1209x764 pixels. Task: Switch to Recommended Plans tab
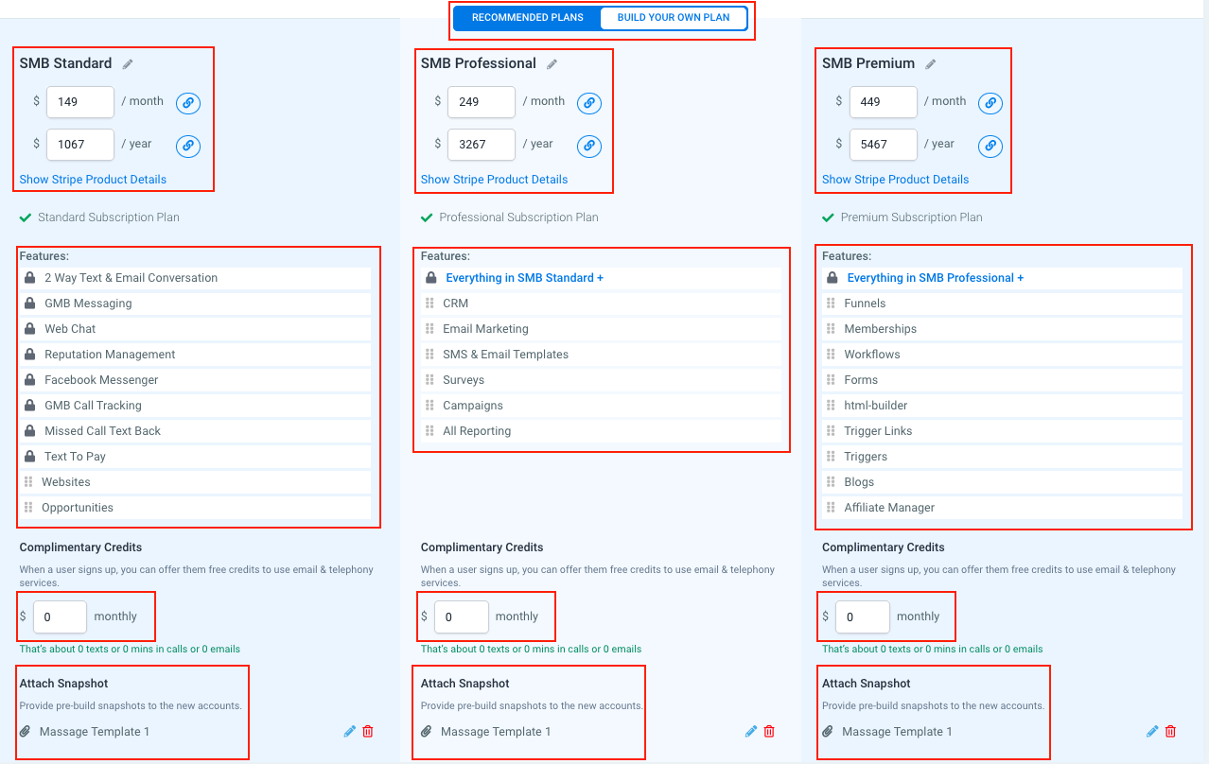tap(527, 18)
